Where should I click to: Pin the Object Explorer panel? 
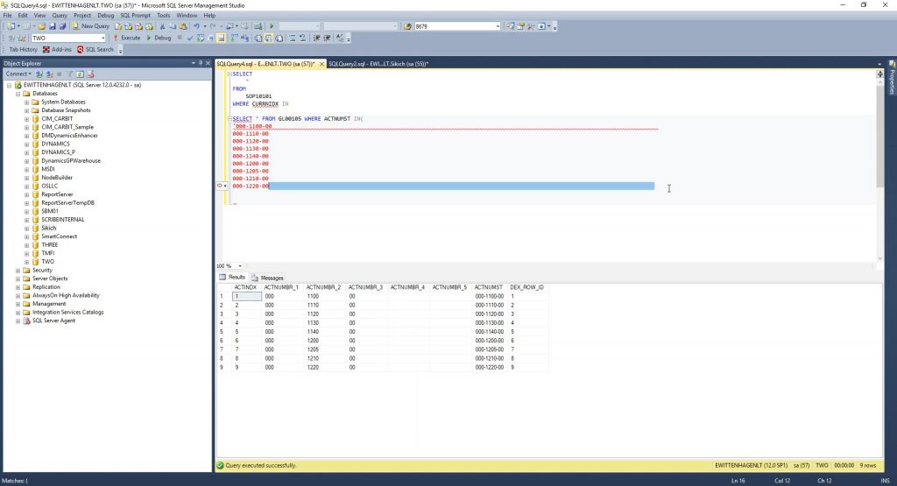tap(201, 63)
